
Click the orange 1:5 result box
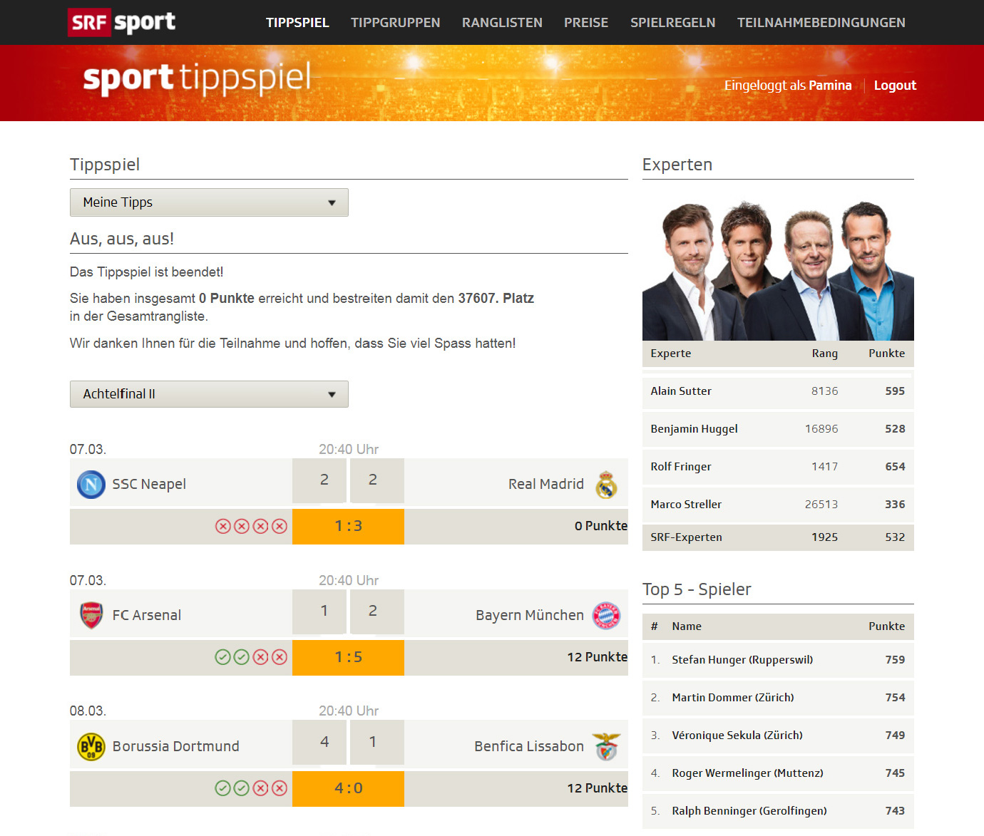click(x=348, y=658)
